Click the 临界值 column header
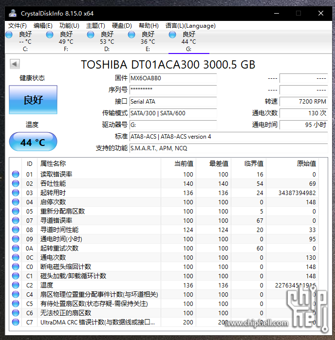This screenshot has height=340, width=335. tap(249, 163)
